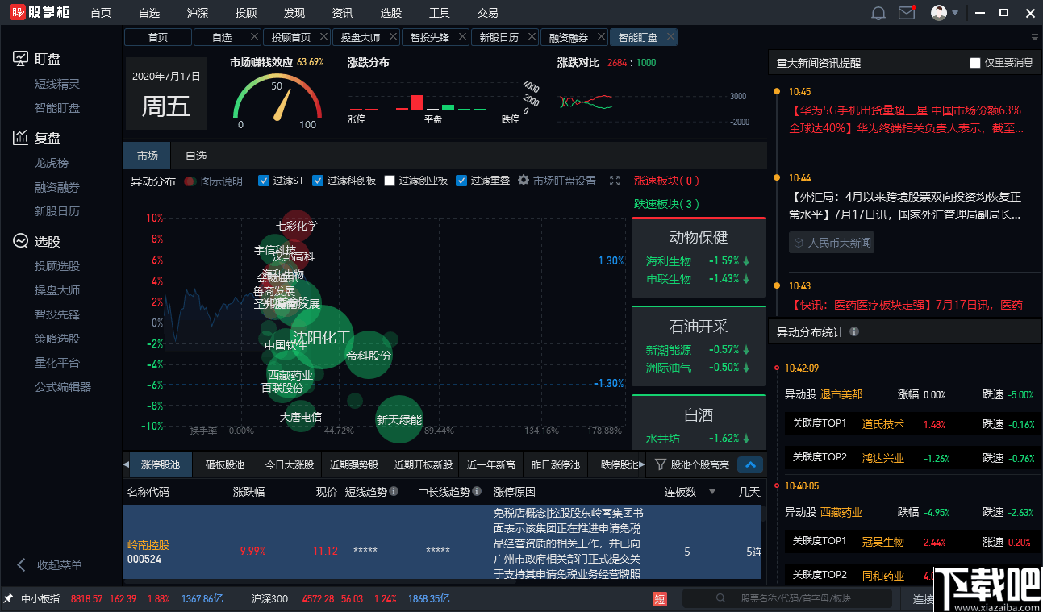Viewport: 1043px width, 612px height.
Task: Expand the chart to fullscreen
Action: pos(615,181)
